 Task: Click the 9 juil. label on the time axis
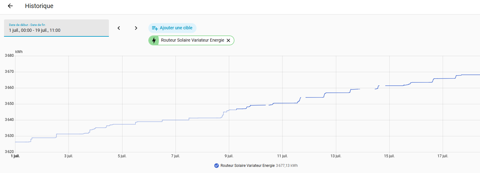click(229, 156)
